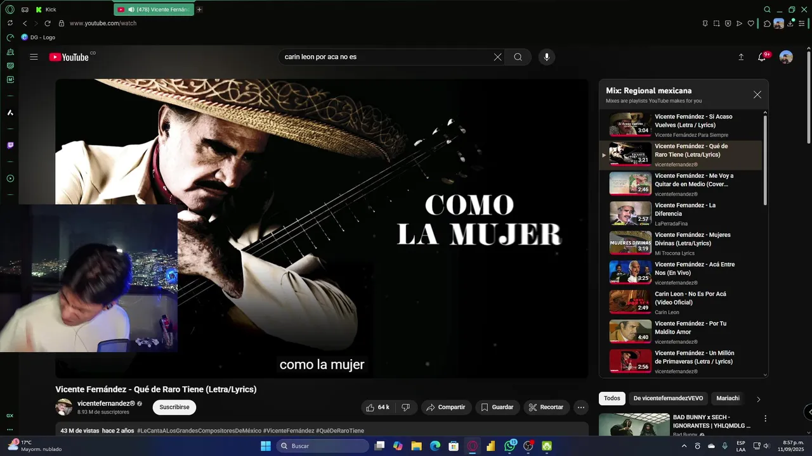Open WhatsApp from the taskbar
This screenshot has width=812, height=456.
pyautogui.click(x=510, y=446)
